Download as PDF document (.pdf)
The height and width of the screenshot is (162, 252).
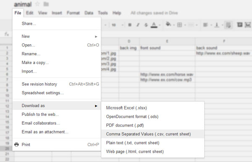point(153,125)
